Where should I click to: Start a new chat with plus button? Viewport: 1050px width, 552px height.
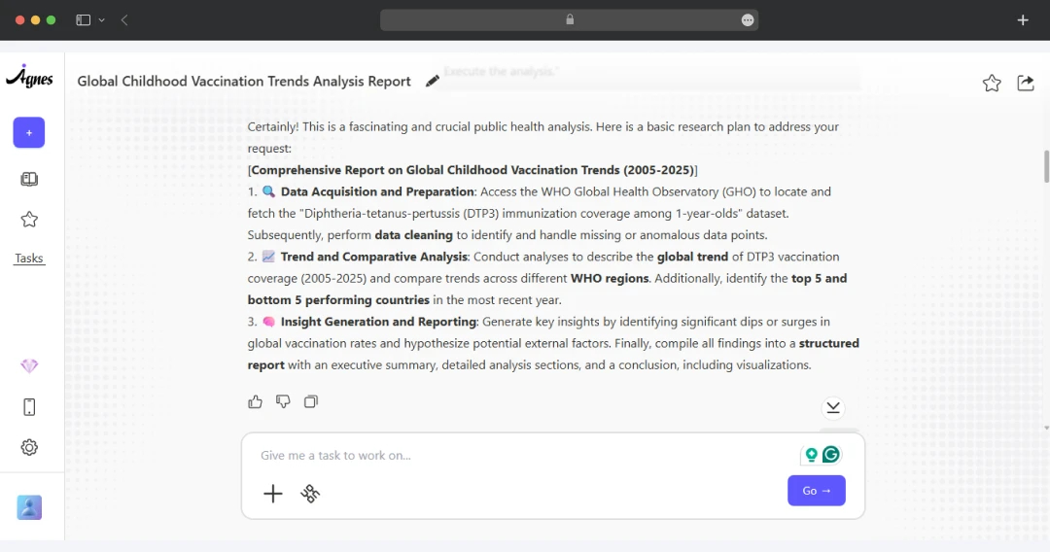tap(29, 132)
